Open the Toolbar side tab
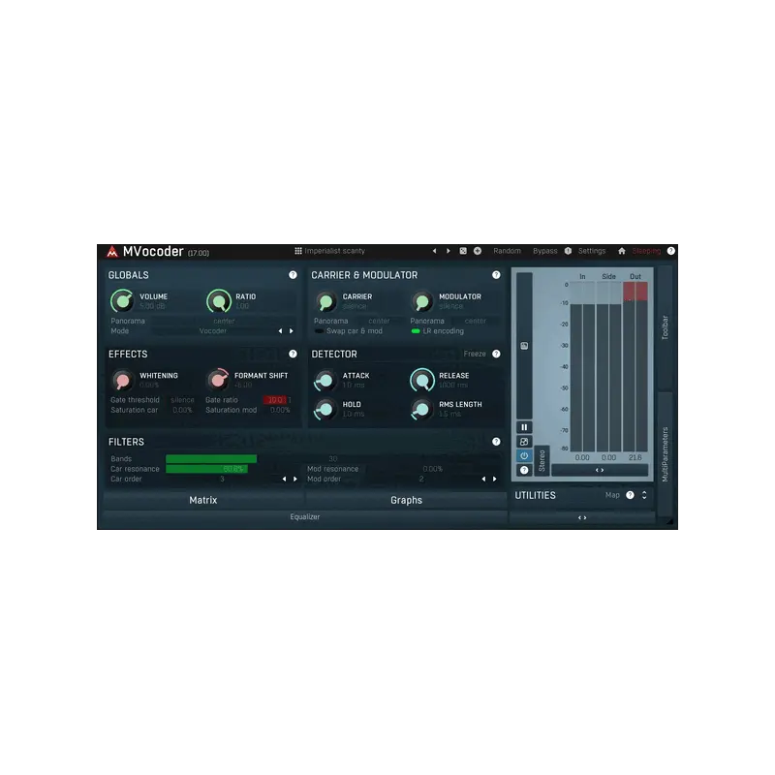Image resolution: width=775 pixels, height=775 pixels. [x=665, y=327]
